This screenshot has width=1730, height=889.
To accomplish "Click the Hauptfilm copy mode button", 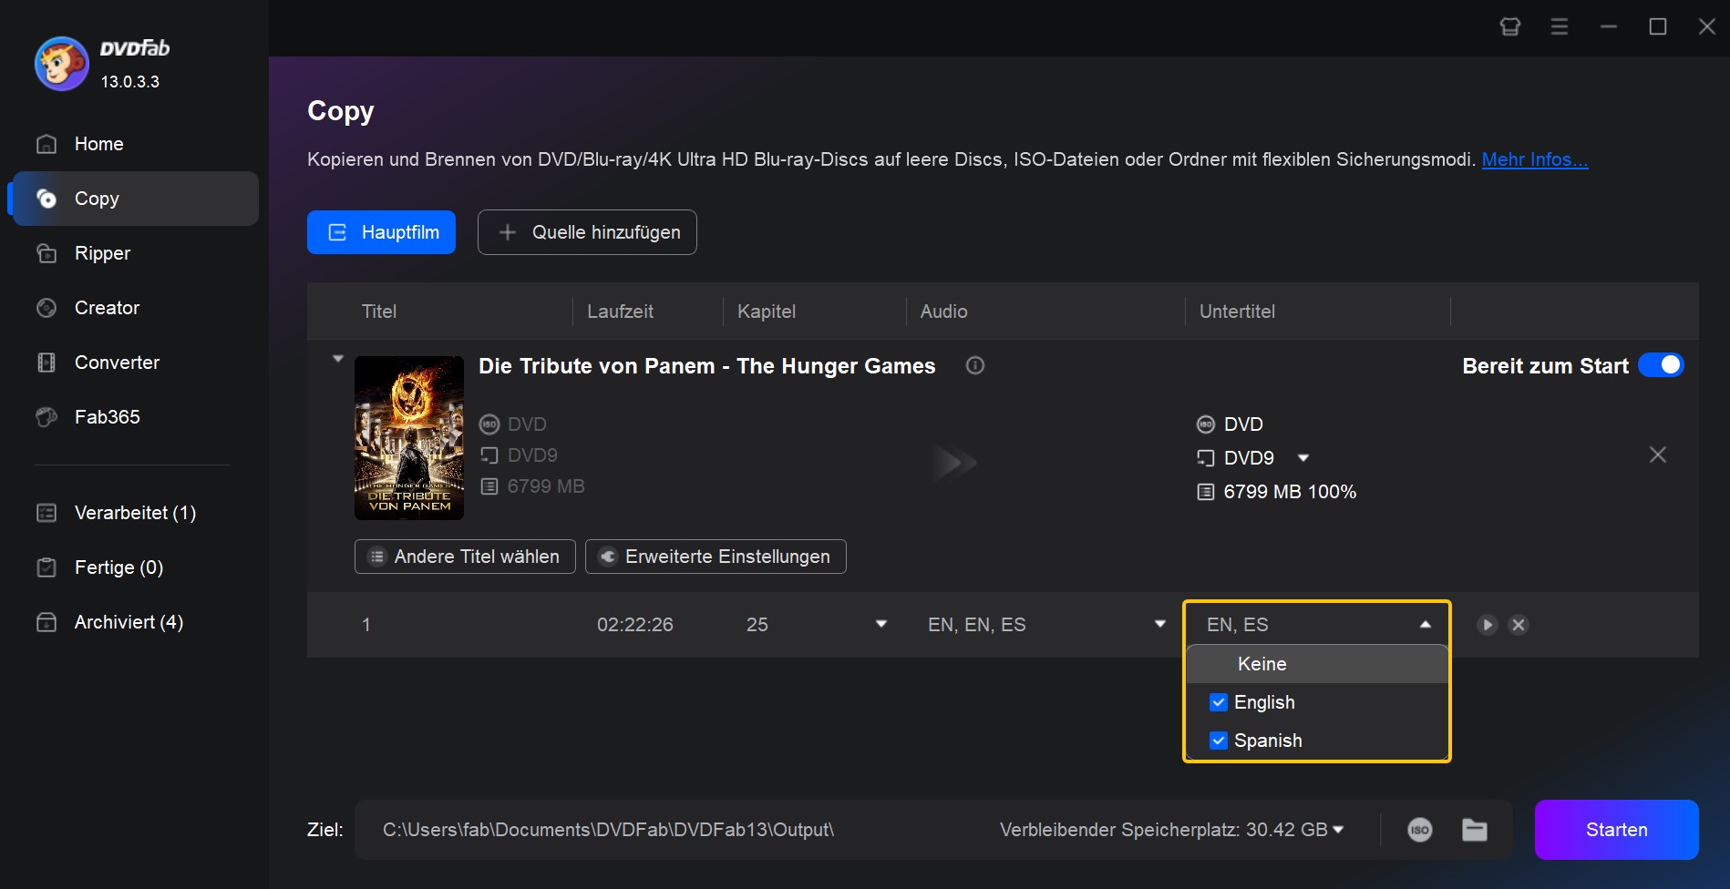I will point(381,232).
